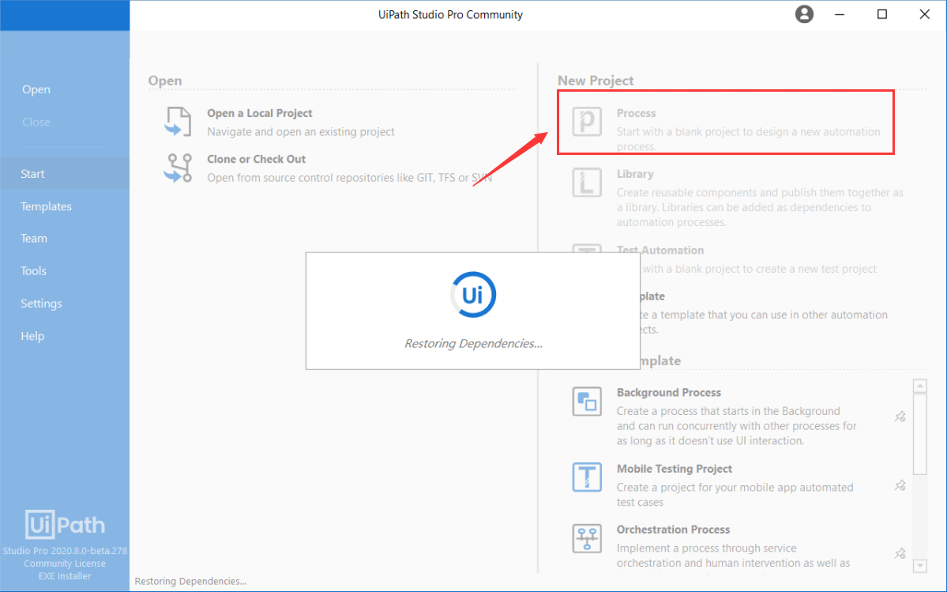This screenshot has width=947, height=592.
Task: Pin the Background Process template
Action: pyautogui.click(x=900, y=417)
